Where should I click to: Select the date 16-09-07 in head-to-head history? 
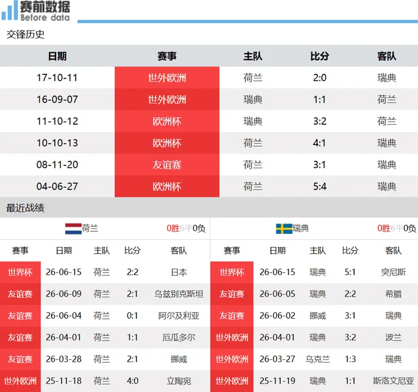point(57,99)
